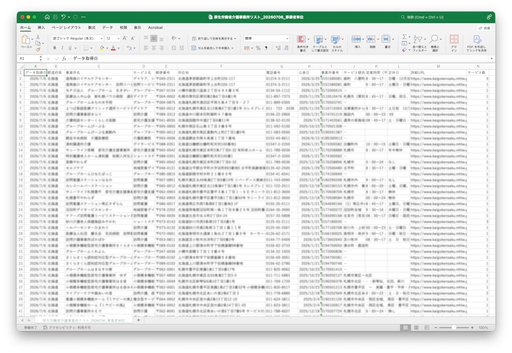Add a new sheet with plus button
Screen dimensions: 512x353
pyautogui.click(x=138, y=320)
